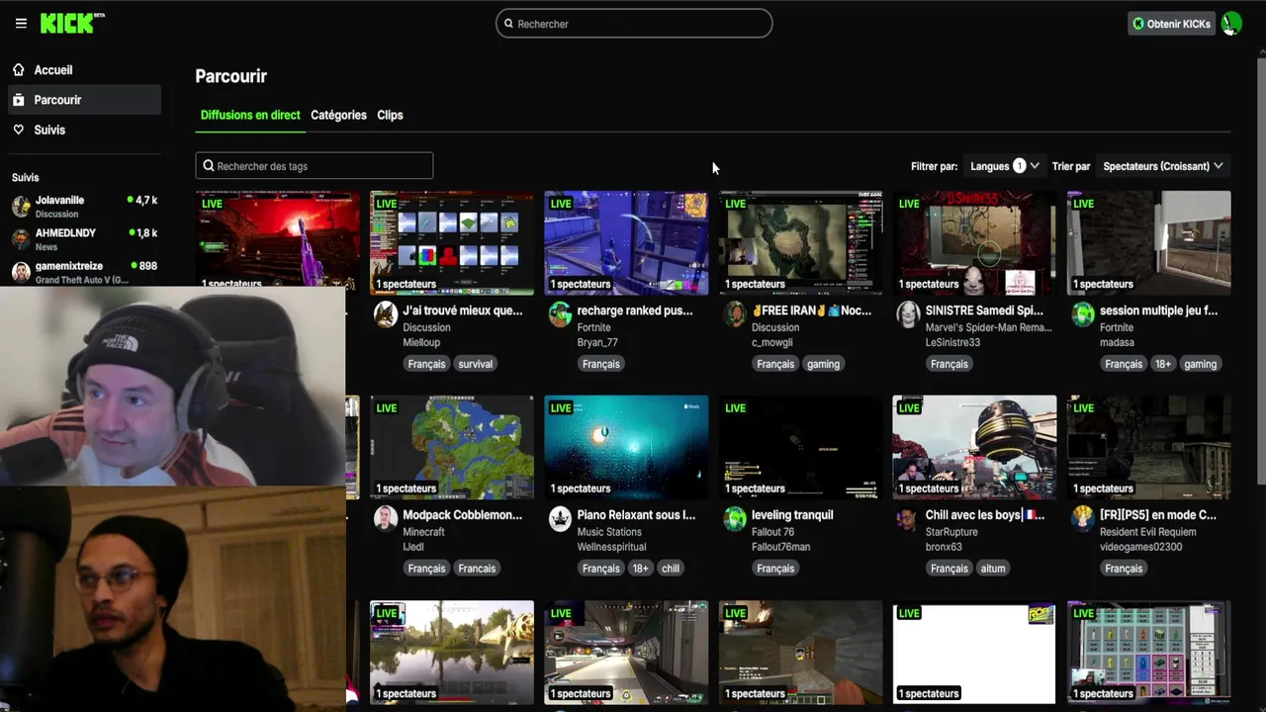Screen dimensions: 1266x712
Task: Click the videogames02300 channel avatar
Action: 1082,519
